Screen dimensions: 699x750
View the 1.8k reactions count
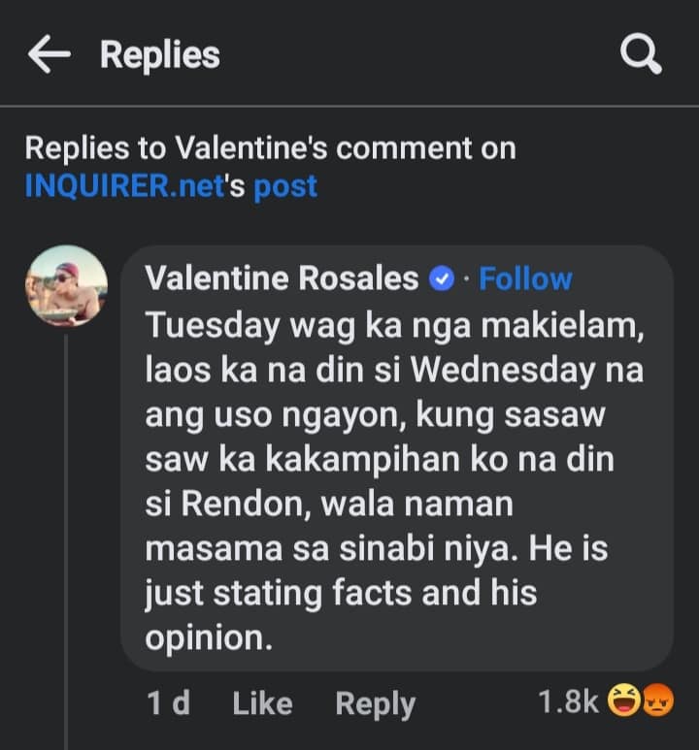coord(568,701)
